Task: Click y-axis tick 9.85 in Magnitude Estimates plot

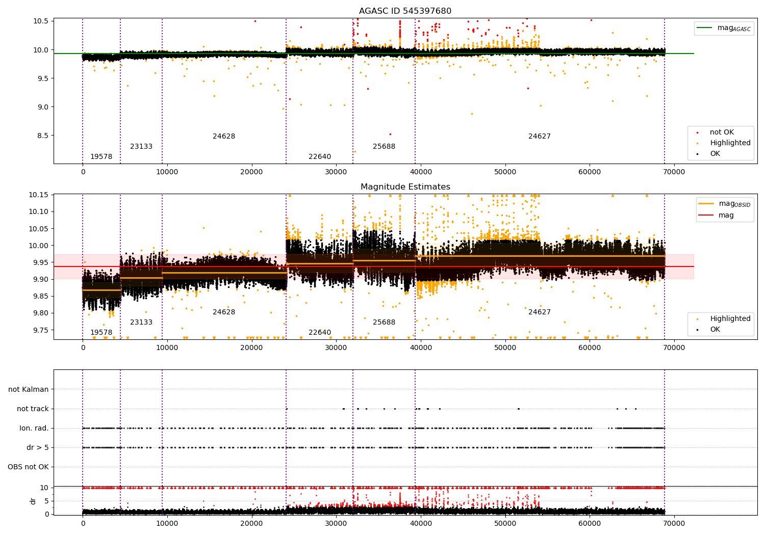Action: tap(42, 296)
